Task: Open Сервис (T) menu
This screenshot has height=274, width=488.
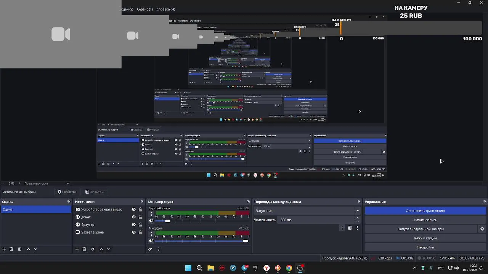Action: pyautogui.click(x=145, y=9)
